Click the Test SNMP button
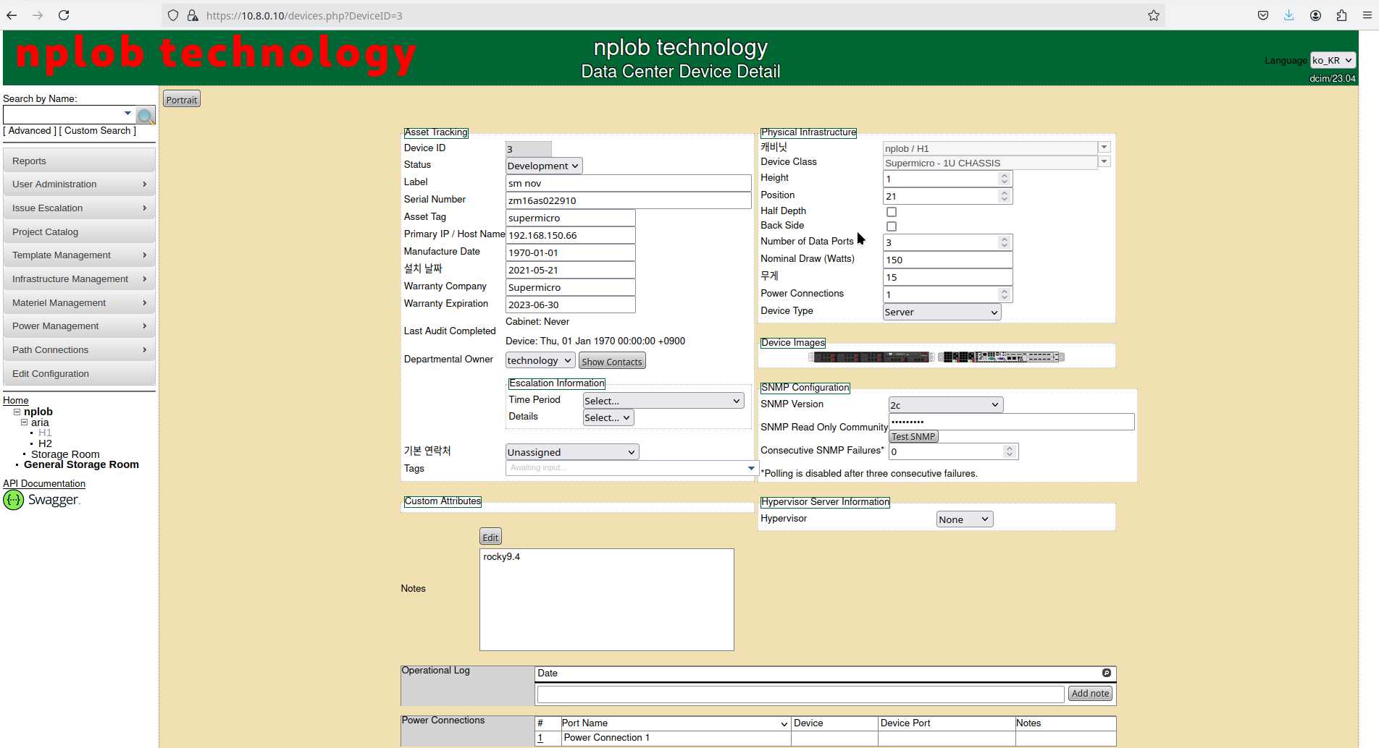1379x748 pixels. pos(913,436)
